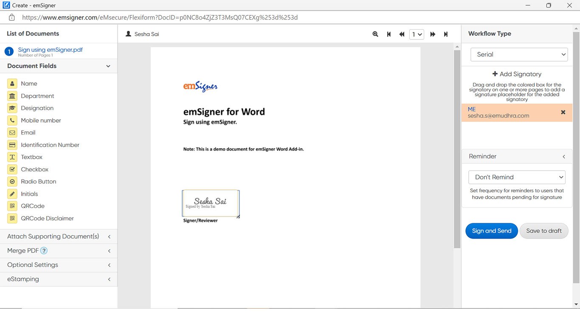Open the page number dropdown
Screen dimensions: 580x326
coord(417,34)
